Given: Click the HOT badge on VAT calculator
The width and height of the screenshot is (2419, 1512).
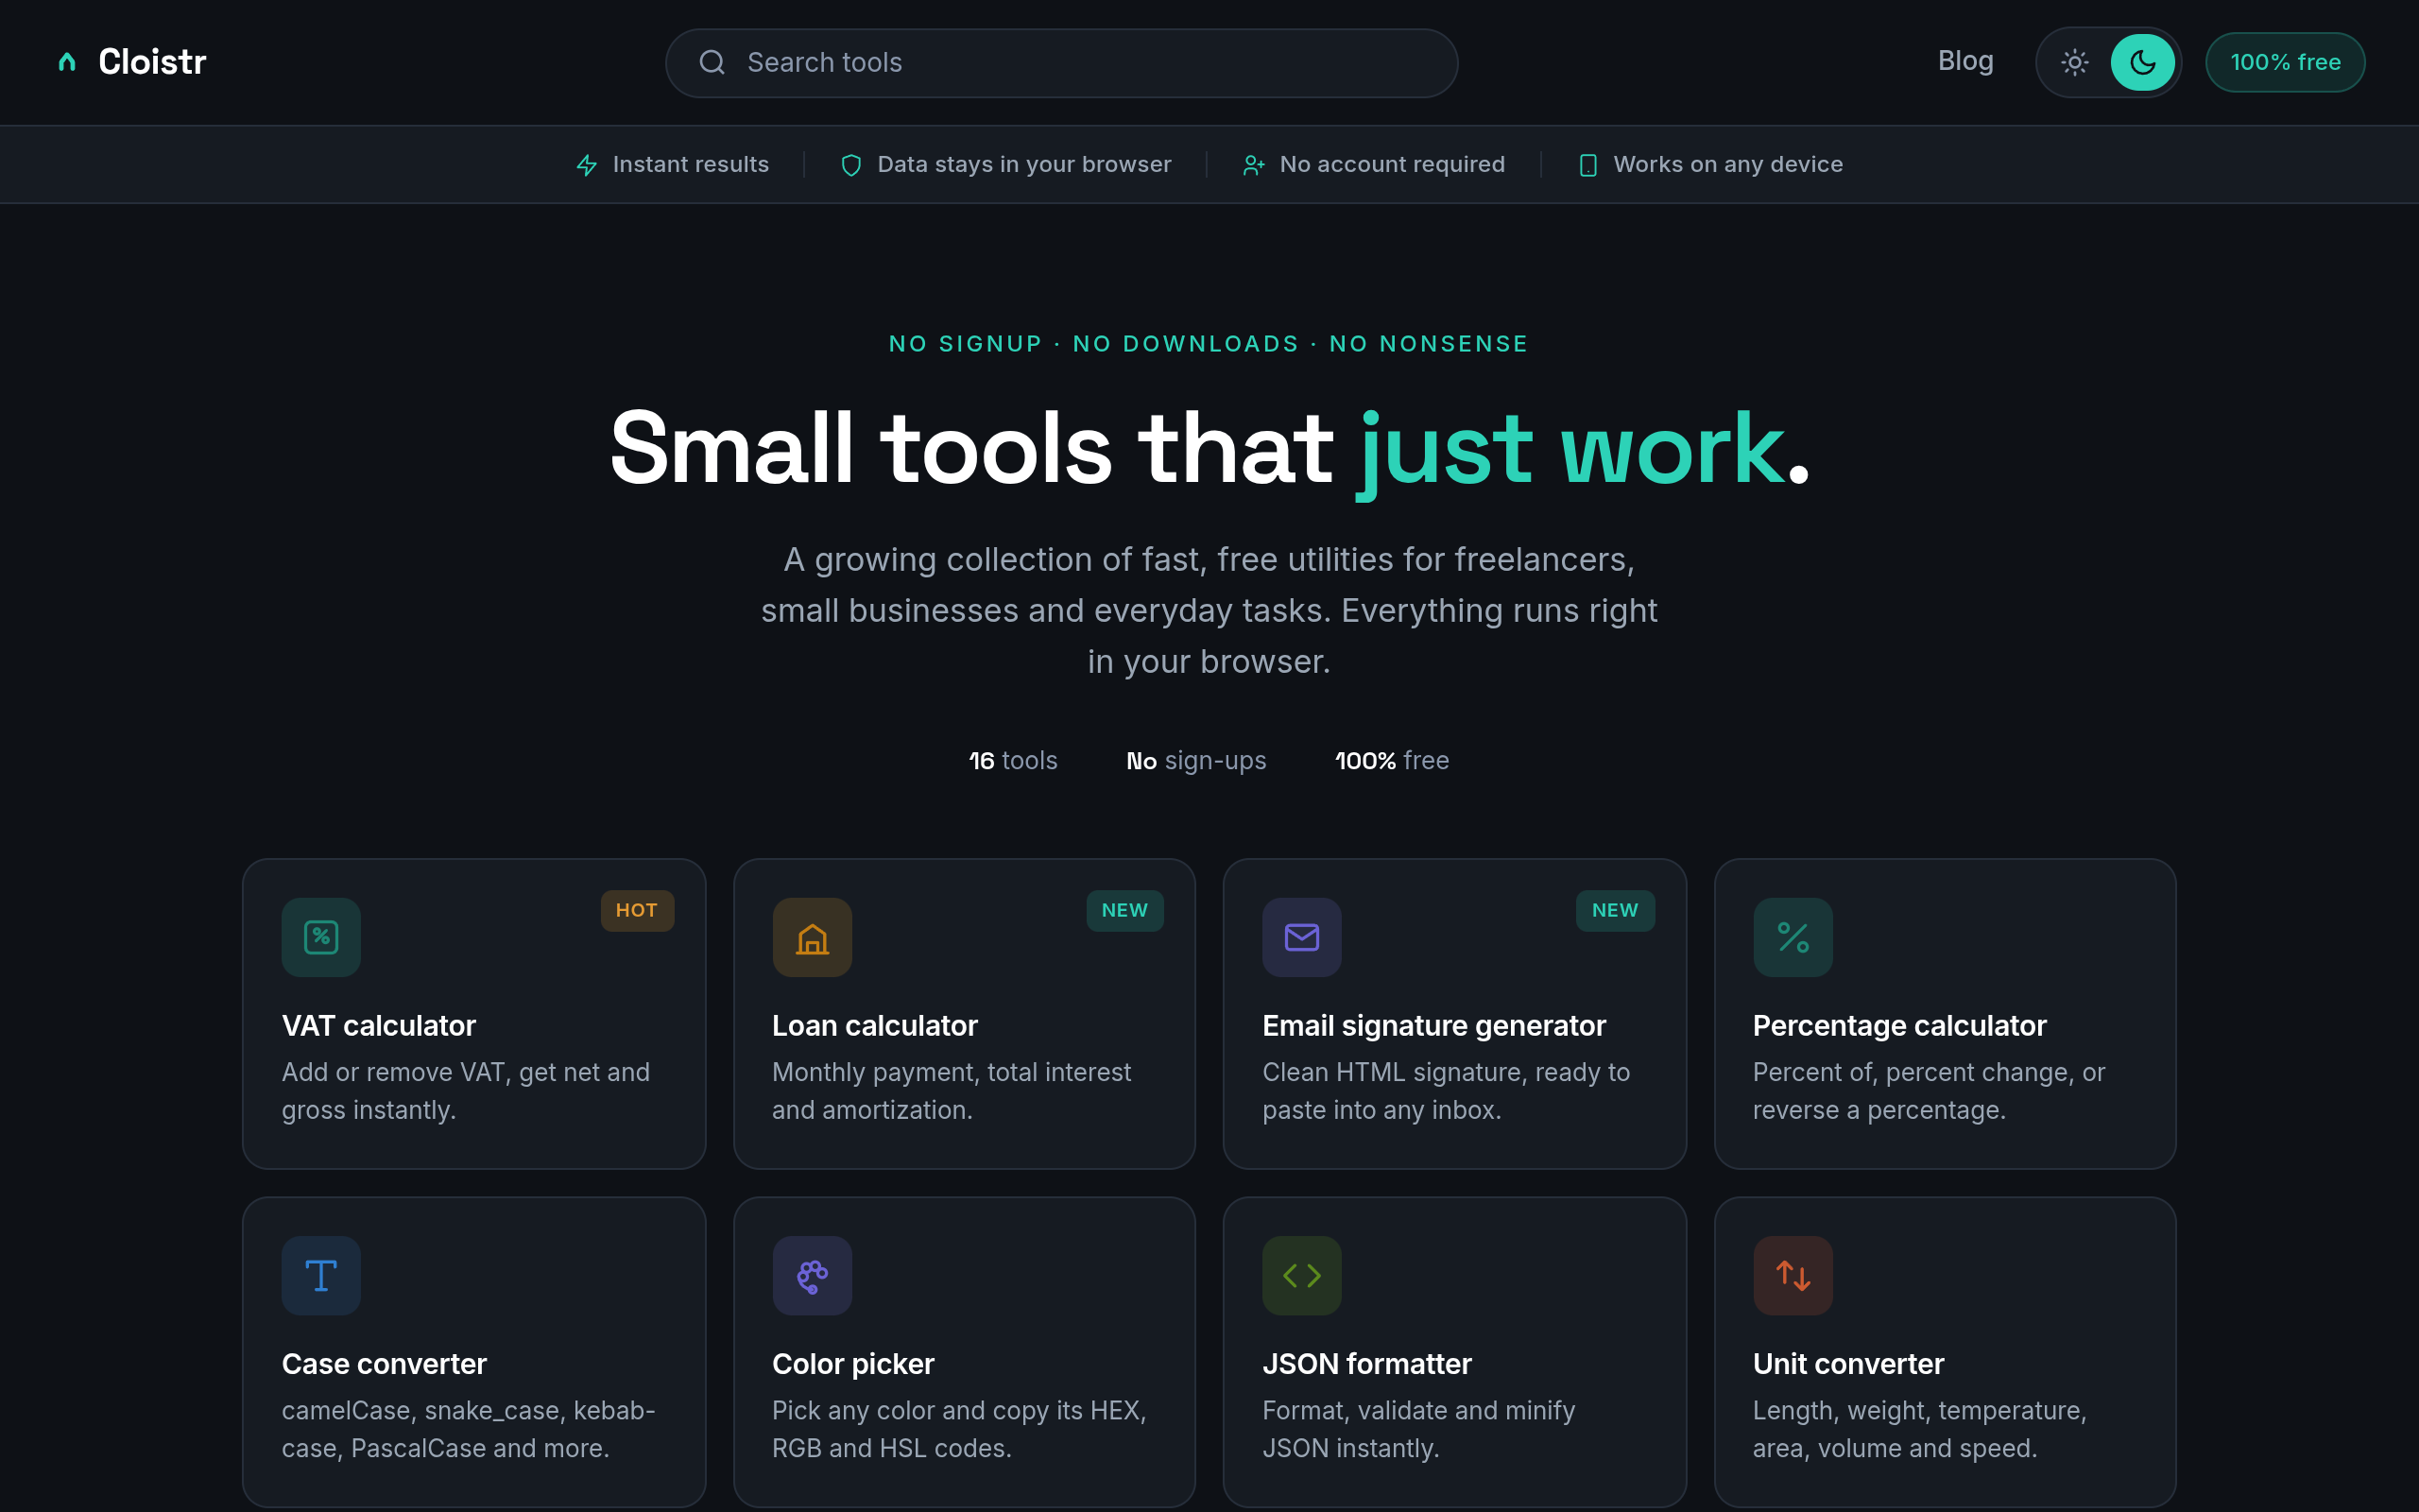Looking at the screenshot, I should coord(637,910).
